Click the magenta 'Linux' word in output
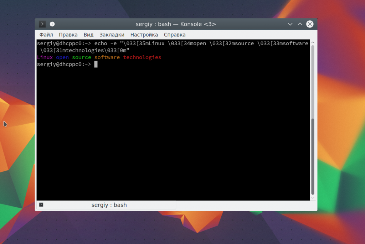The width and height of the screenshot is (365, 244). 45,57
